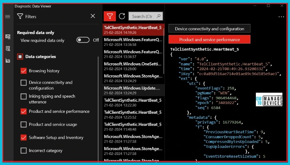Close the Filters panel
The image size is (290, 165).
pos(93,16)
